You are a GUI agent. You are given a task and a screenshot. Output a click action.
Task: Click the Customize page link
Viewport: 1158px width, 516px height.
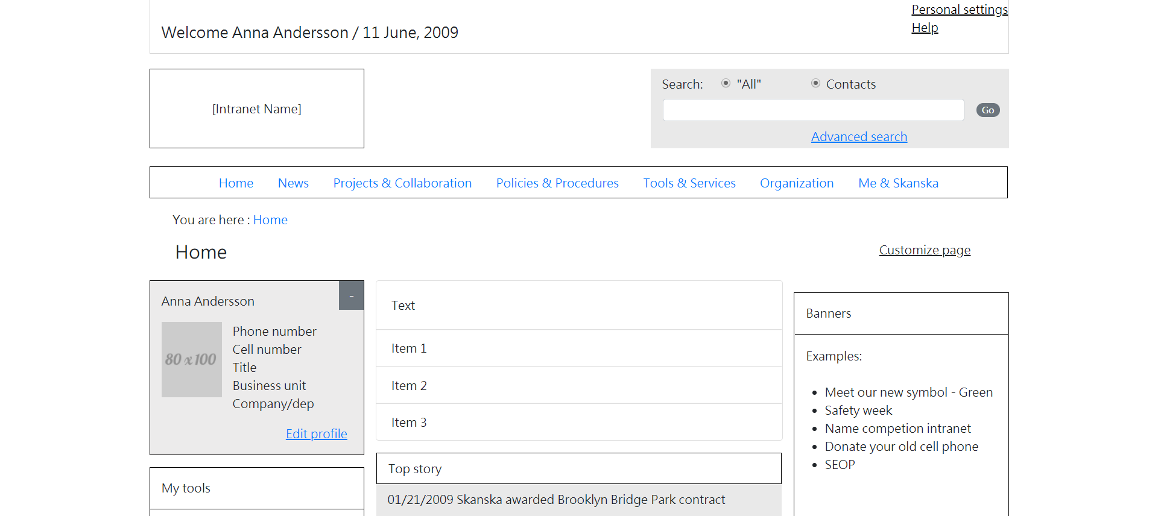point(925,250)
